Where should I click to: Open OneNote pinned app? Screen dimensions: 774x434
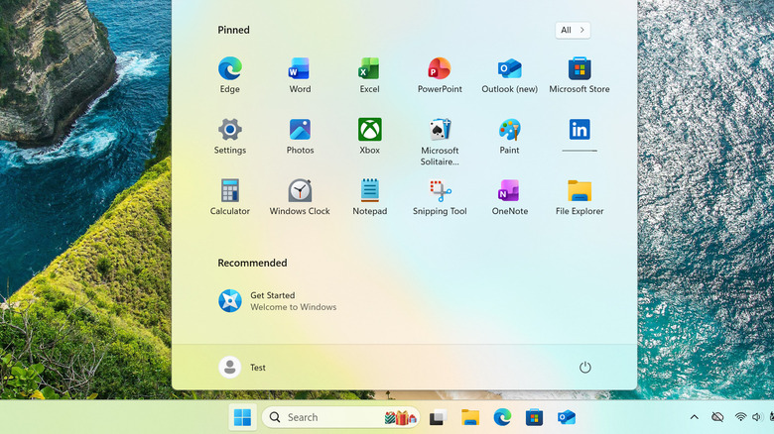point(509,197)
